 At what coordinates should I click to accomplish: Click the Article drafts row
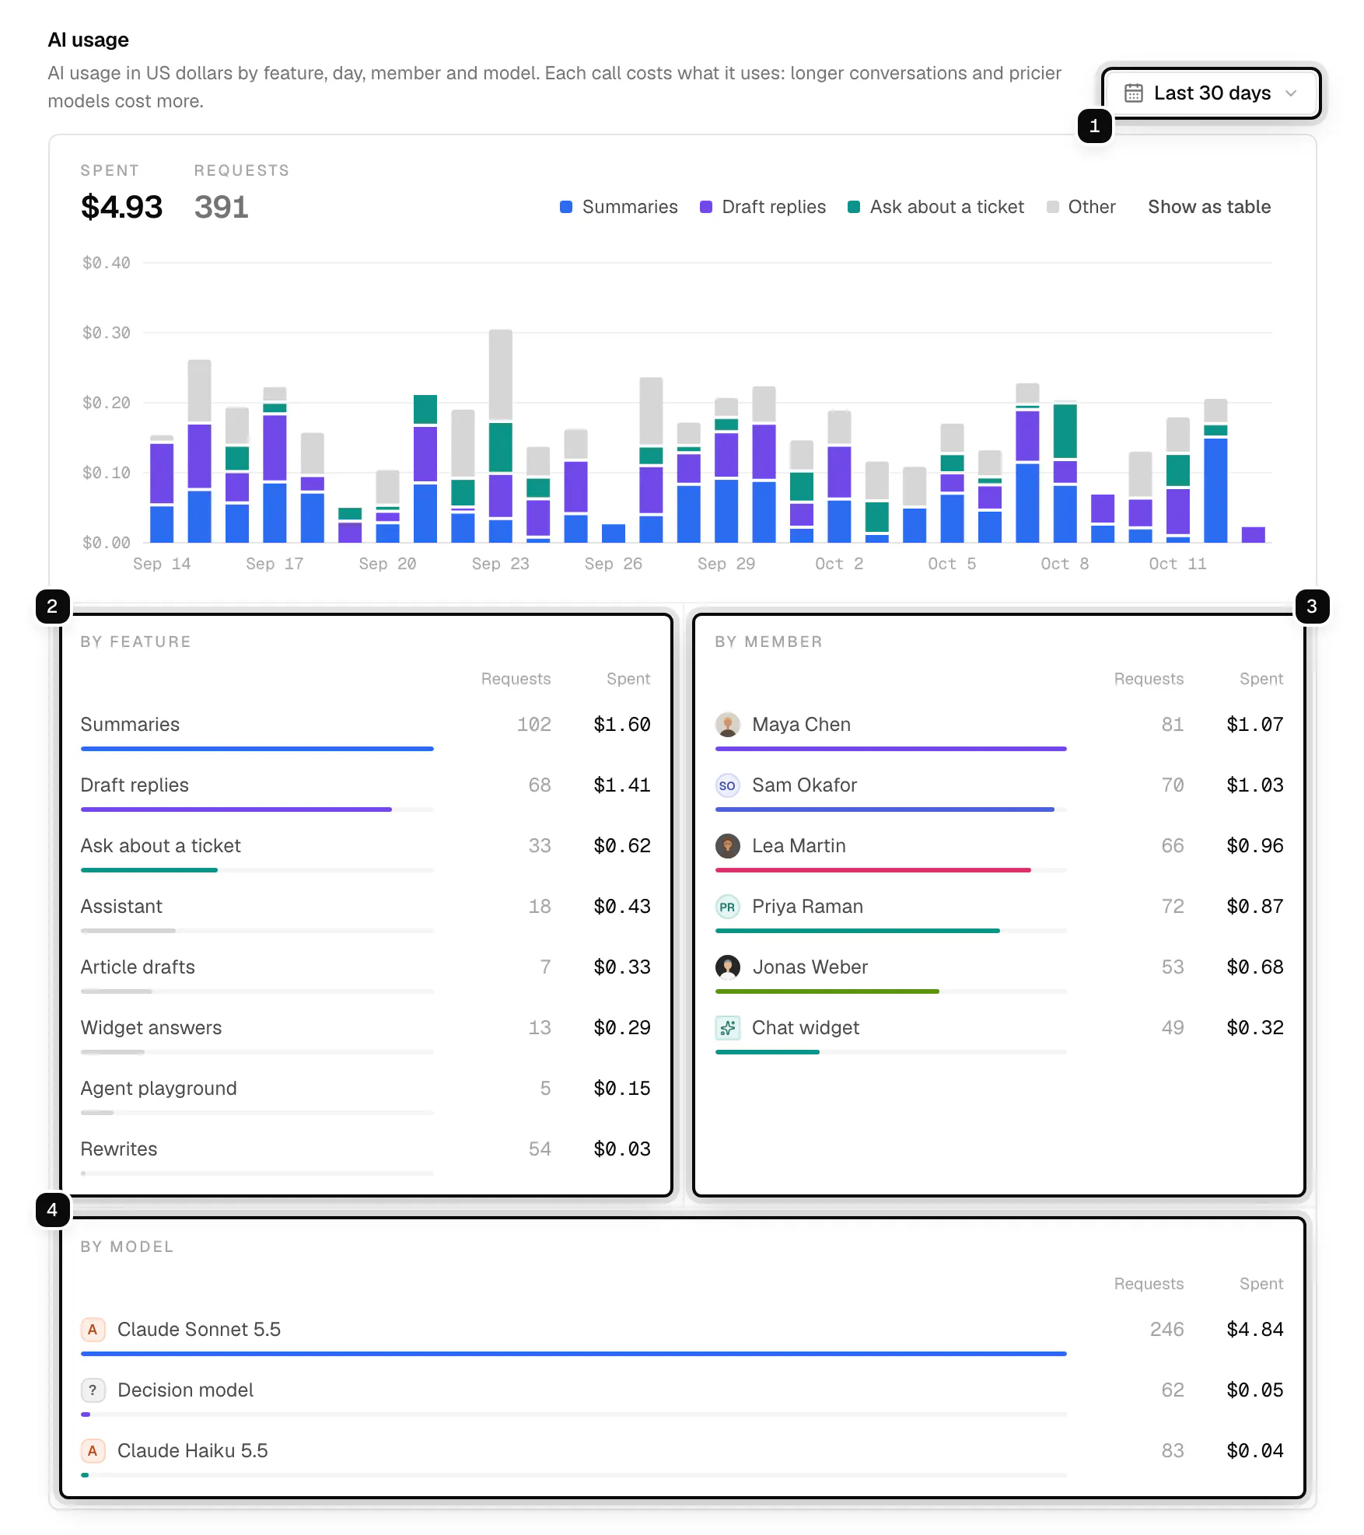click(x=365, y=973)
